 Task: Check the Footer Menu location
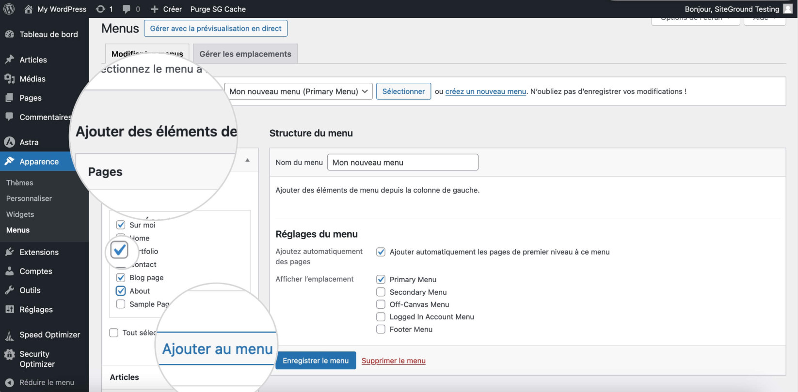click(381, 329)
